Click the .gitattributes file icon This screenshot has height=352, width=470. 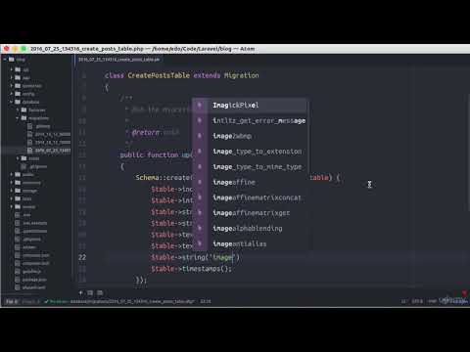point(18,231)
